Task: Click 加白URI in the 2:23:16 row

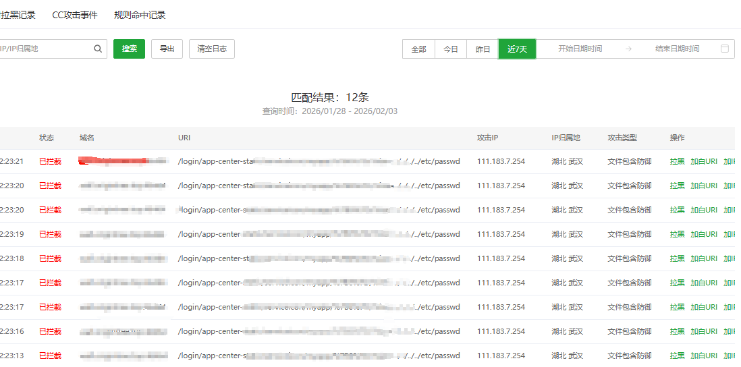Action: coord(704,331)
